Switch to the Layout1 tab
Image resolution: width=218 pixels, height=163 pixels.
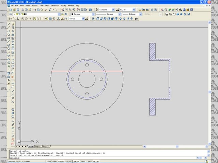click(38, 146)
